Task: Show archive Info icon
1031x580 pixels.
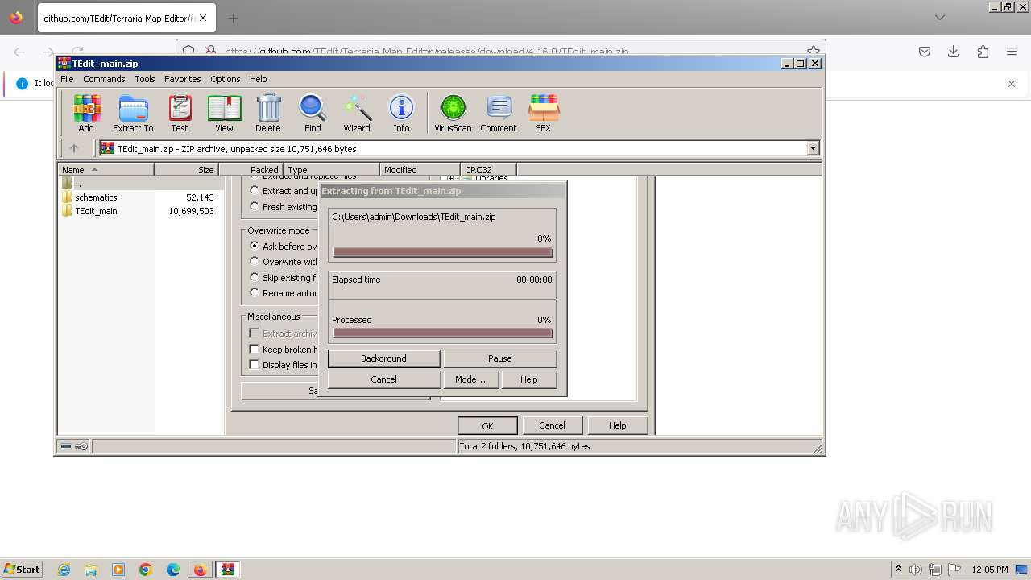Action: point(401,113)
